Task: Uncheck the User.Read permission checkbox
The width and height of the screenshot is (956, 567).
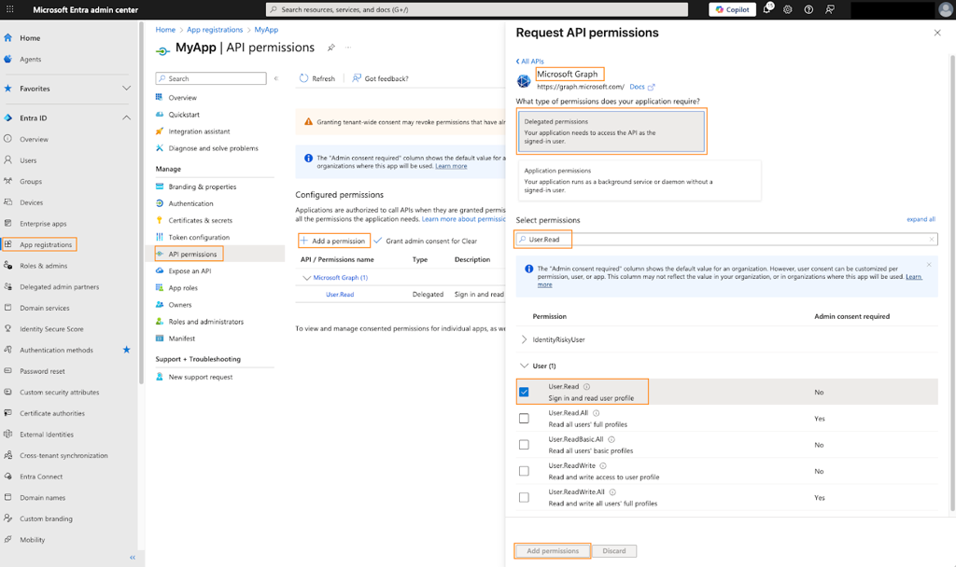Action: (524, 392)
